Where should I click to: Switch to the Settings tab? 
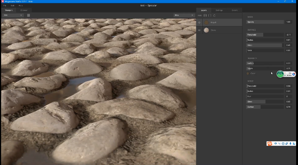(219, 10)
